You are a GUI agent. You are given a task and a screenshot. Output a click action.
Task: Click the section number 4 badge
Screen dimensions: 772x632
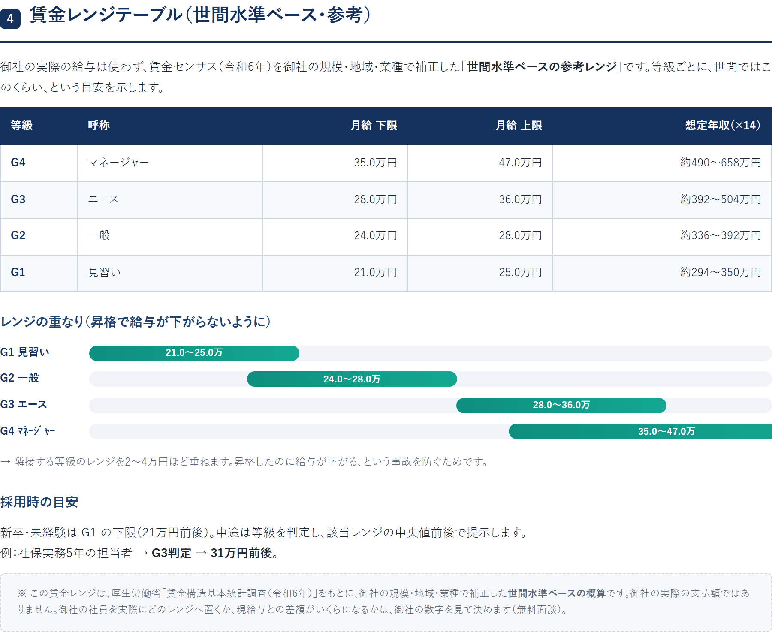click(x=10, y=18)
